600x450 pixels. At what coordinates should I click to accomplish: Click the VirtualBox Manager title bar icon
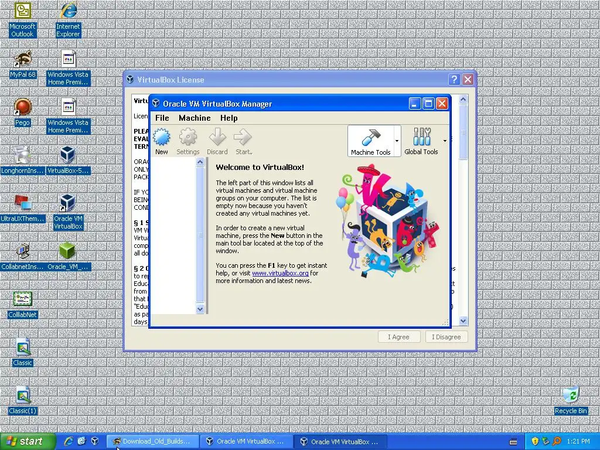(156, 103)
